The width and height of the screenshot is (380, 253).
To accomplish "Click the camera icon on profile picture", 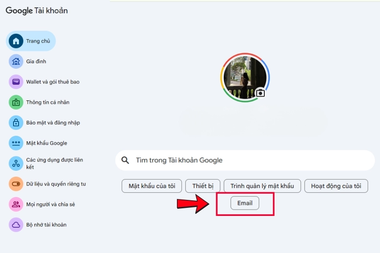I will (260, 93).
